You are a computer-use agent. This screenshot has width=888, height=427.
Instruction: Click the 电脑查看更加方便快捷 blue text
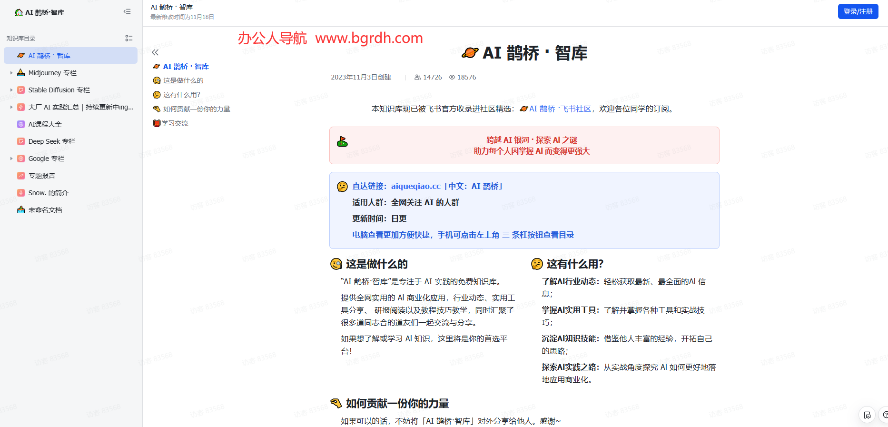(x=463, y=235)
